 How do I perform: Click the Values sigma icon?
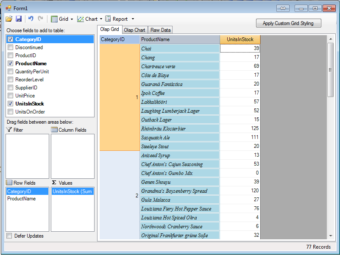(x=54, y=183)
